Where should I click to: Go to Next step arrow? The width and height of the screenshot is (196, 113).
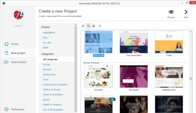[186, 12]
